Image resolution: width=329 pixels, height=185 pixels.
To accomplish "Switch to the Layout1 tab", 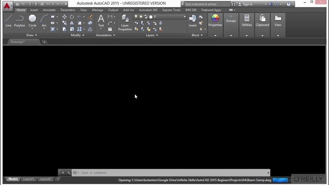I will tap(28, 179).
